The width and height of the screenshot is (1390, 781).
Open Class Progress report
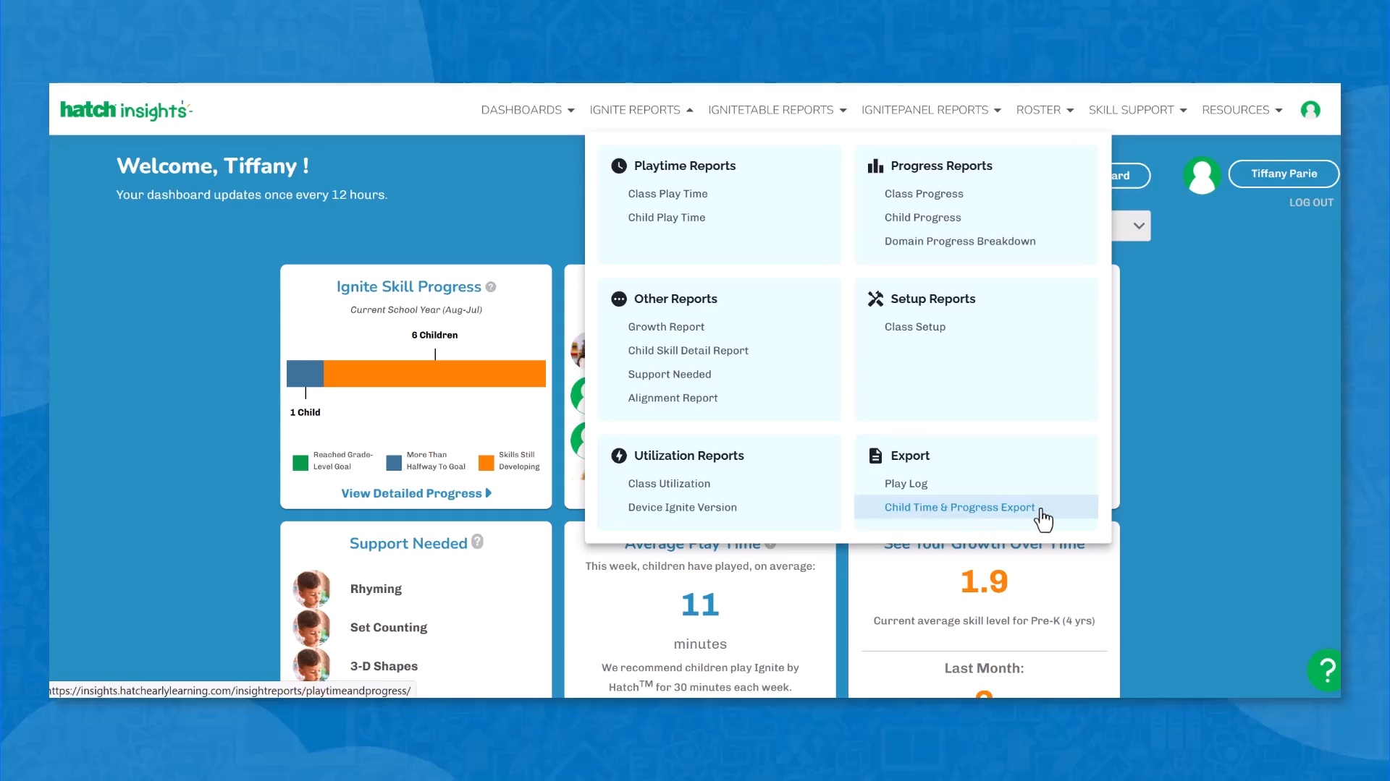[x=924, y=194]
